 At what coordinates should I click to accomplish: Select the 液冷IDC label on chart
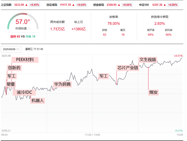pos(24,92)
